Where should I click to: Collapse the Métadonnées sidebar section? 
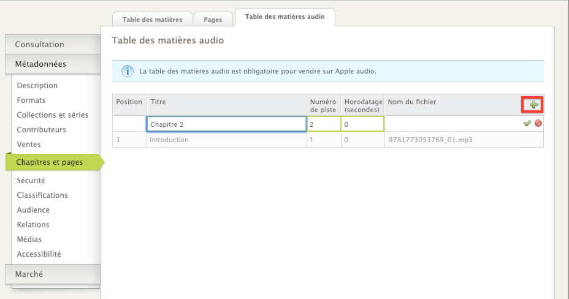[x=53, y=64]
